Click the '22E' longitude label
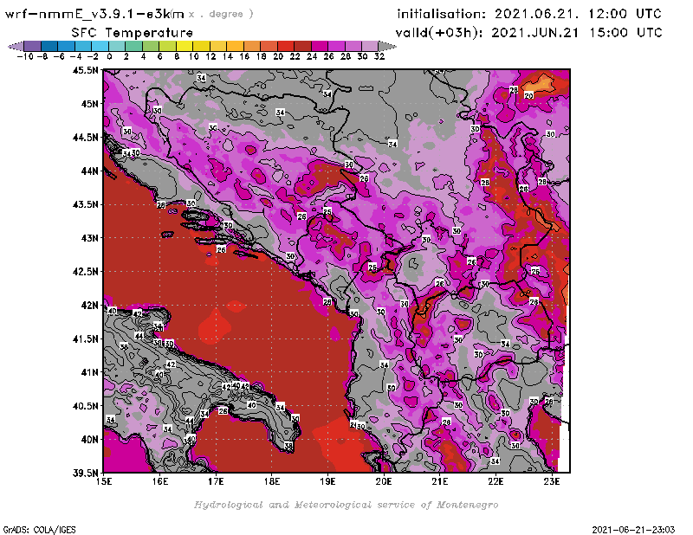Image resolution: width=693 pixels, height=535 pixels. click(495, 481)
